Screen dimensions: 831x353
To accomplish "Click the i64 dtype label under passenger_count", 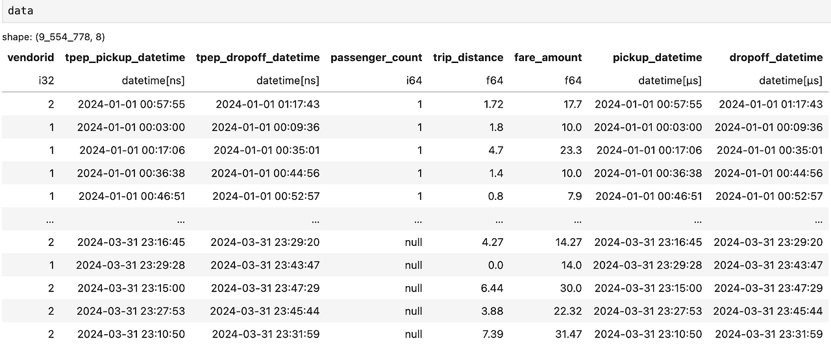I will coord(414,81).
